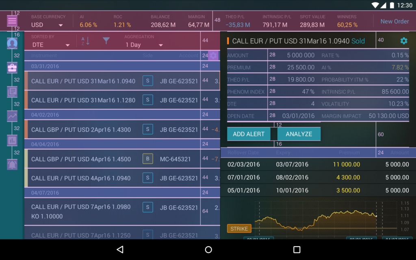Select the user profile icon in sidebar
Screen dimensions: 416x260
12,43
